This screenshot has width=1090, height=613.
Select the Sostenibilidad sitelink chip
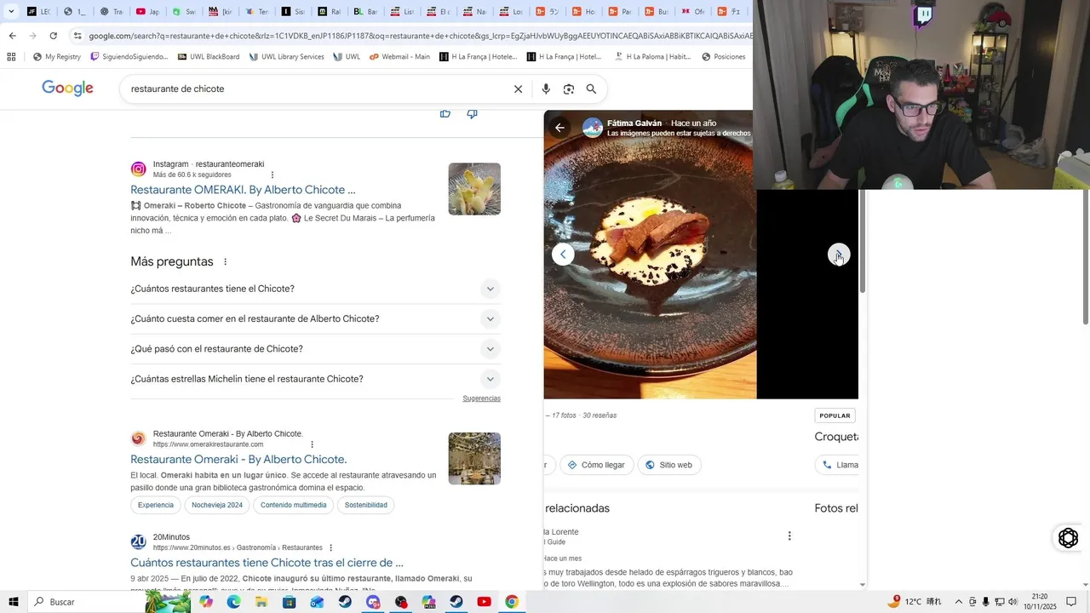366,505
